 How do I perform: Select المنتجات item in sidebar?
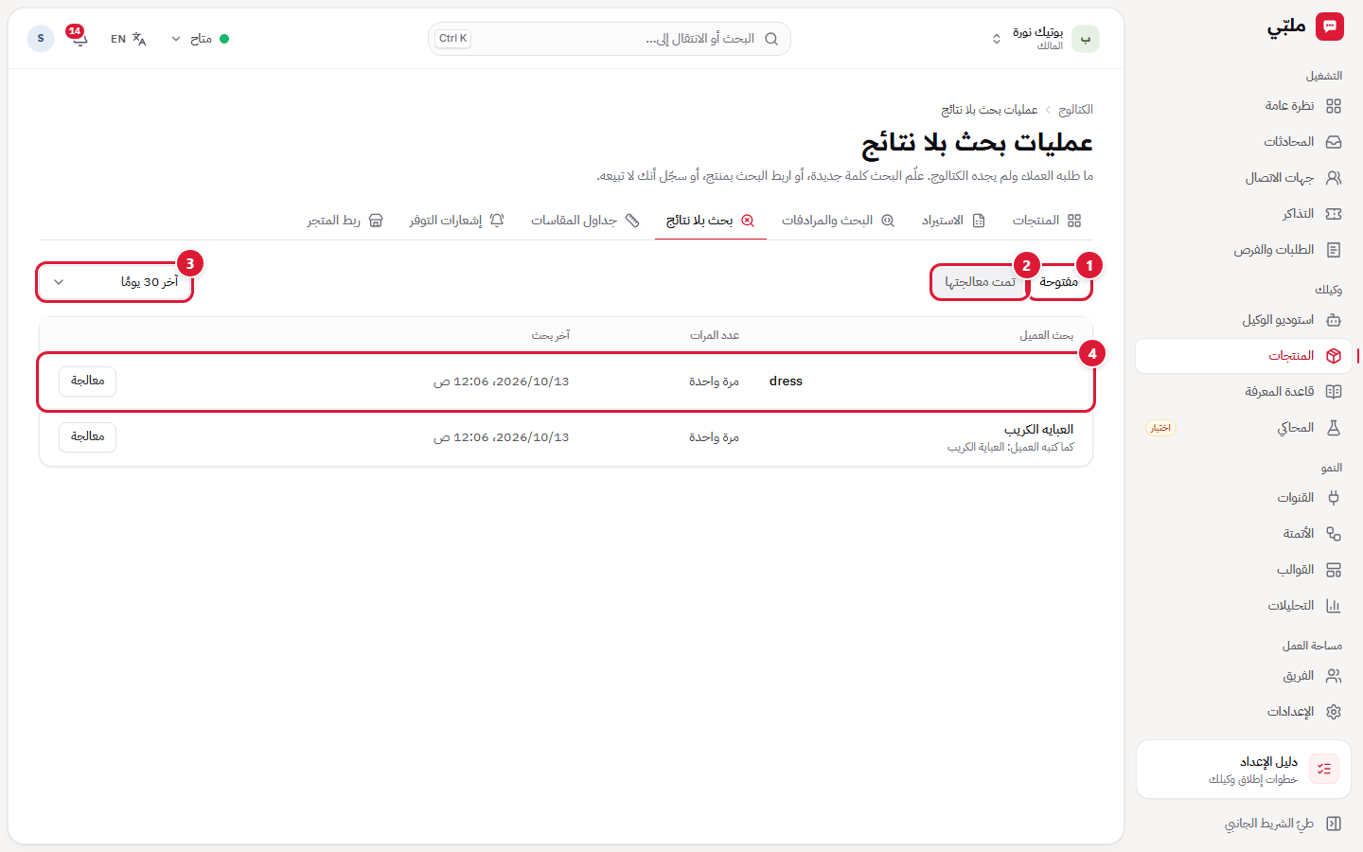(x=1243, y=356)
